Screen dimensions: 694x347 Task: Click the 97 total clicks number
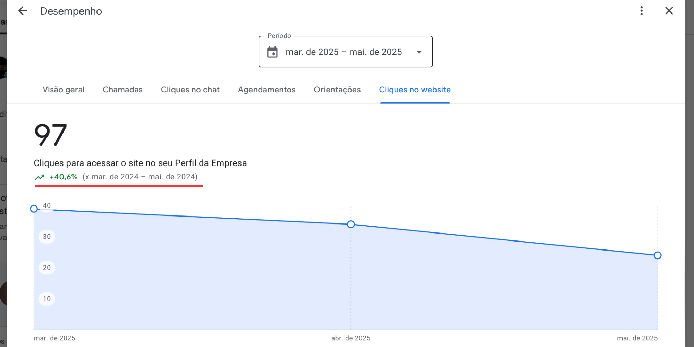pos(51,135)
